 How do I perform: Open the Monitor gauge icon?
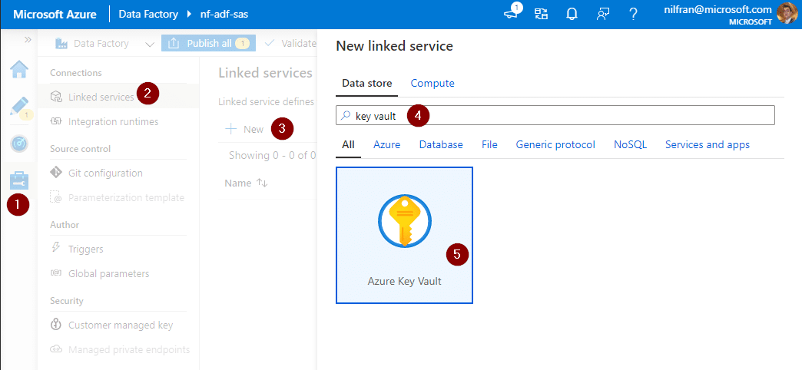click(x=19, y=144)
